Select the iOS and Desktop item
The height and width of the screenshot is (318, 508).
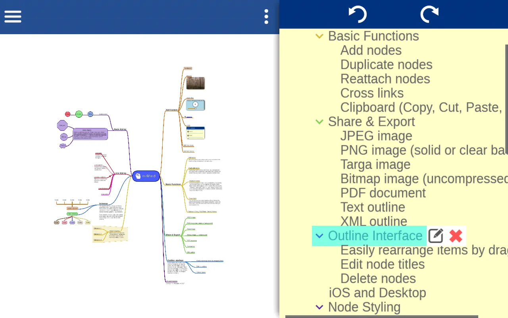(x=377, y=293)
